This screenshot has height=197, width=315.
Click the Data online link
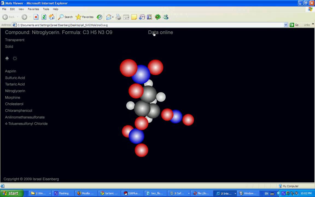pyautogui.click(x=161, y=32)
